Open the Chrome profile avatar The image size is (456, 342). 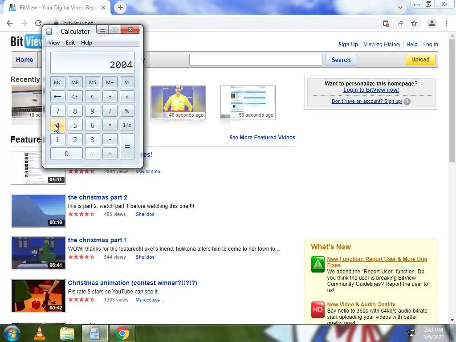pos(432,23)
